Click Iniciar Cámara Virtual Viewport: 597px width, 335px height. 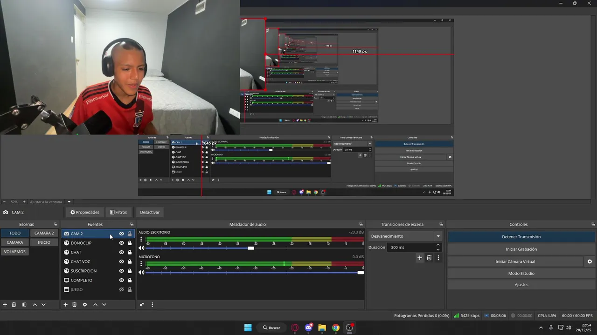pos(515,262)
